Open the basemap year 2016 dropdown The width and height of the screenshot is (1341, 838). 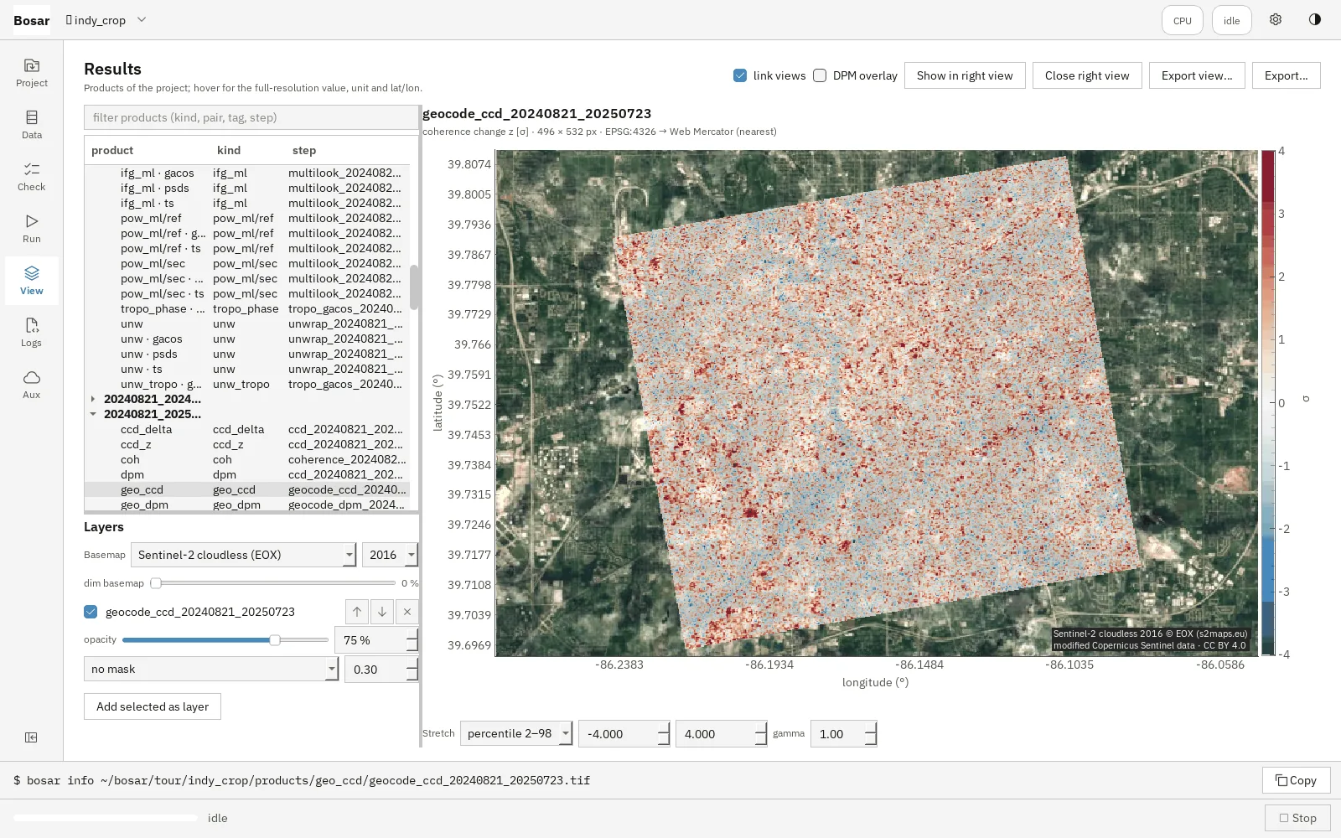point(390,555)
